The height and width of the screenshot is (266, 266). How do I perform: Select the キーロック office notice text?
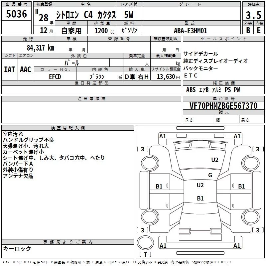[x=17, y=248]
